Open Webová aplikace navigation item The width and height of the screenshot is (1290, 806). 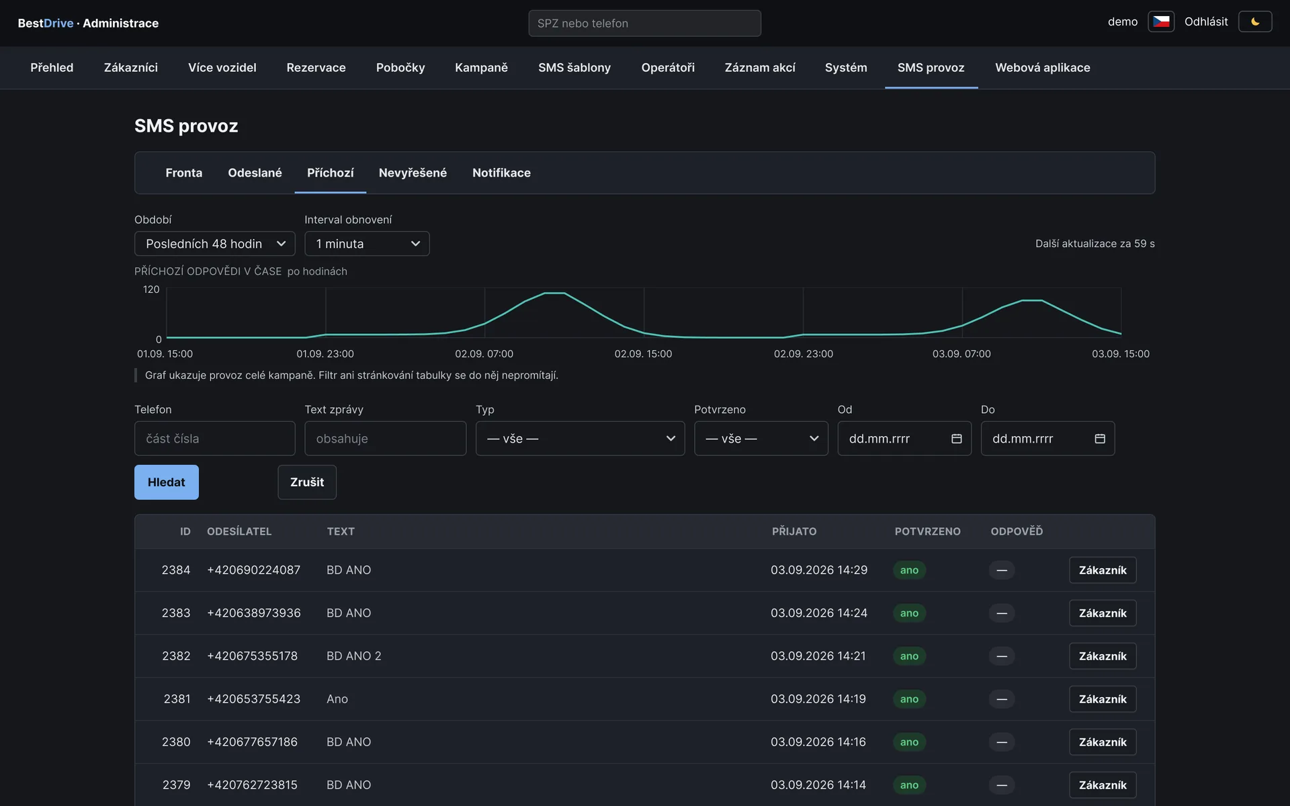click(1042, 68)
